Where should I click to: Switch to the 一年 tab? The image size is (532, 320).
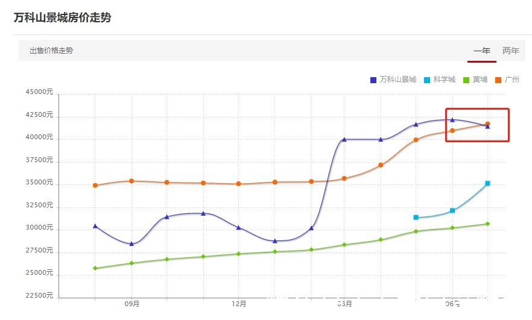(x=482, y=51)
